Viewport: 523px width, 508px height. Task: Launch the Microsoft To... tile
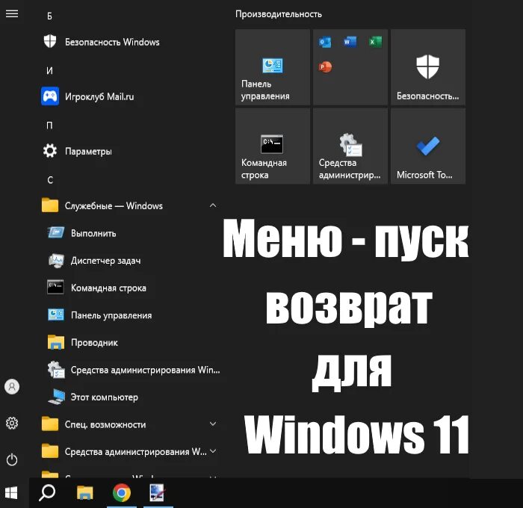click(428, 146)
